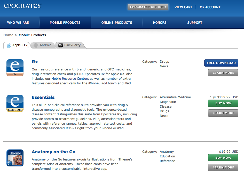
Task: Open the Online Products menu
Action: 117,22
